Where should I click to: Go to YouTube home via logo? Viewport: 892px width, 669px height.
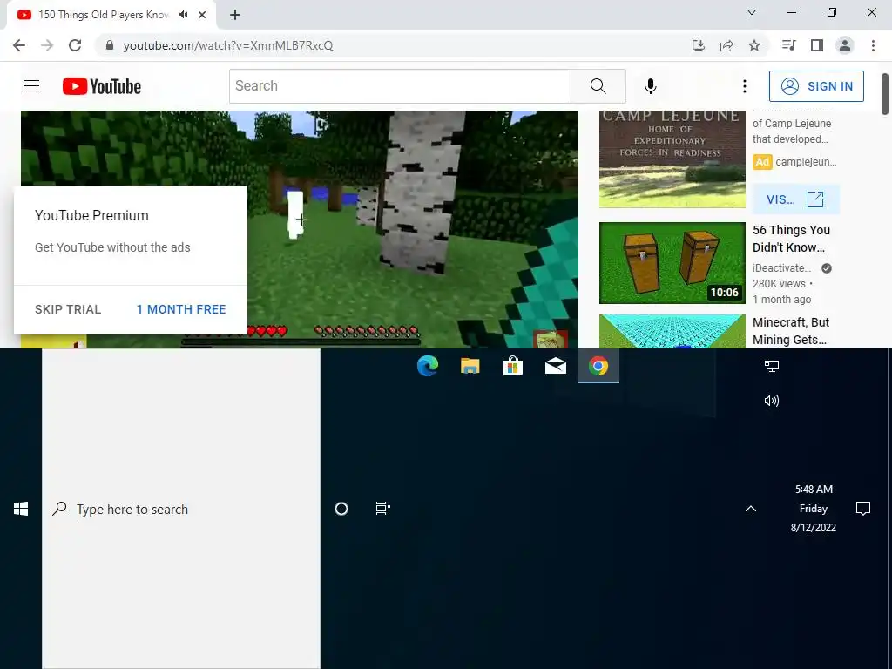coord(102,86)
